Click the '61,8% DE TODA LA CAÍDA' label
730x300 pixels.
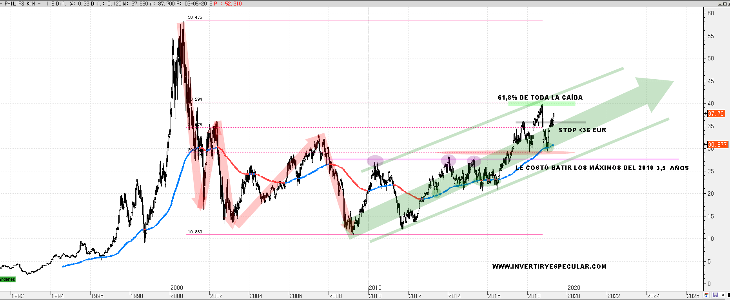coord(540,98)
